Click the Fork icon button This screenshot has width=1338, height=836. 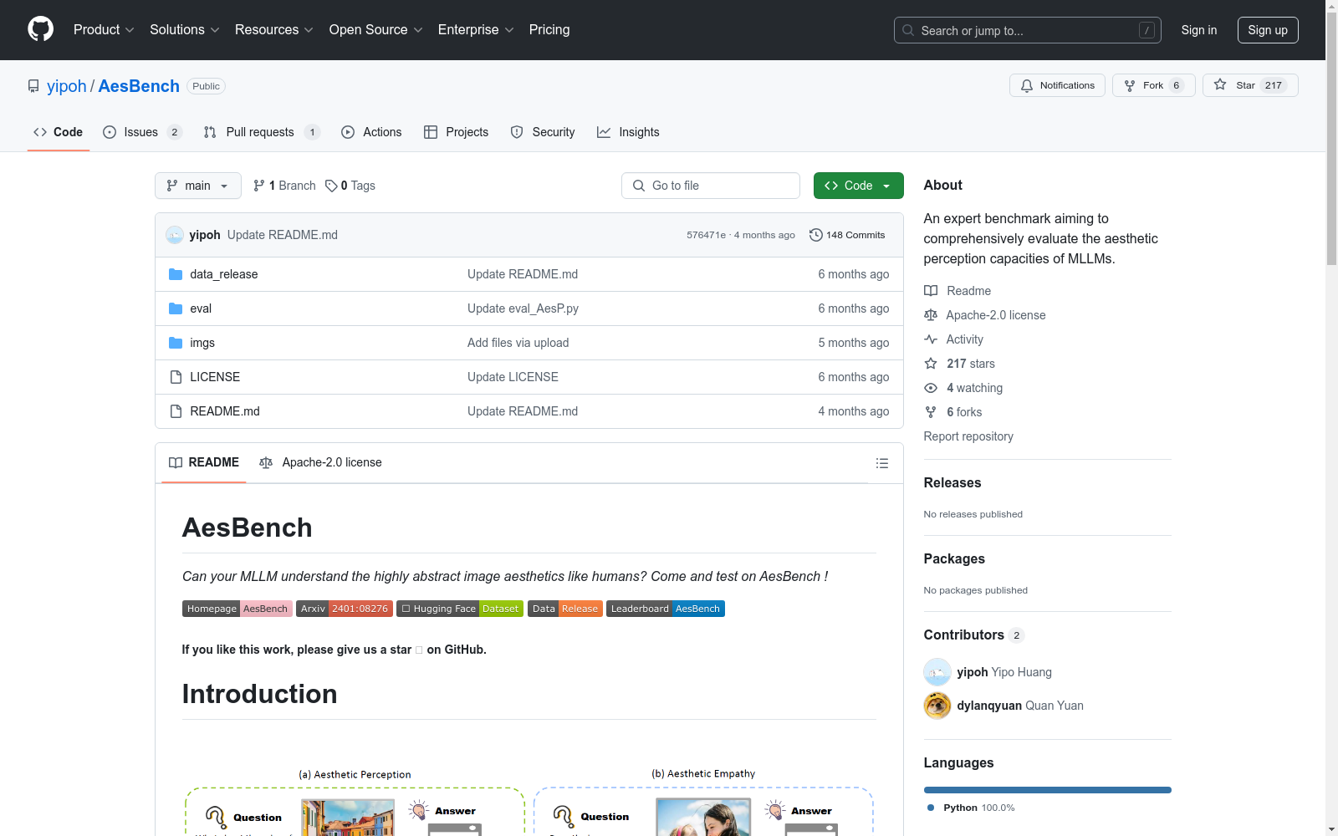click(x=1130, y=85)
